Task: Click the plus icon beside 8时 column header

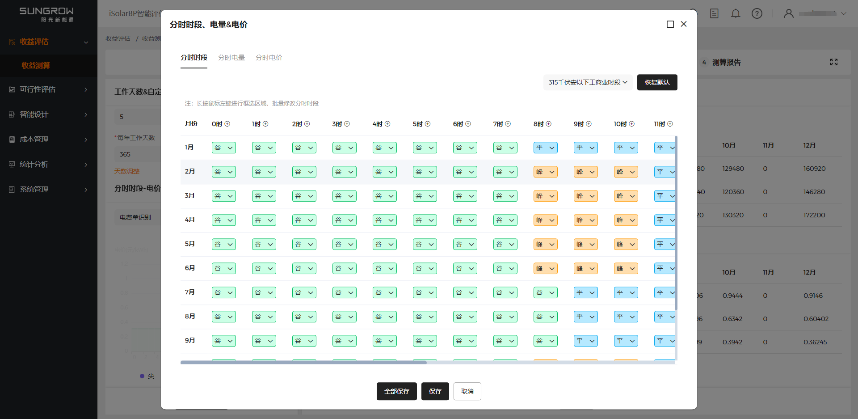Action: 549,124
